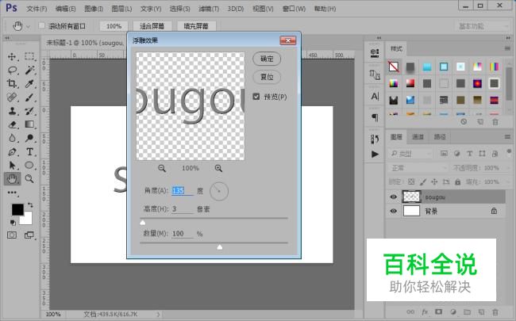Toggle the Preview checkbox in emboss dialog
The image size is (516, 321).
point(256,97)
